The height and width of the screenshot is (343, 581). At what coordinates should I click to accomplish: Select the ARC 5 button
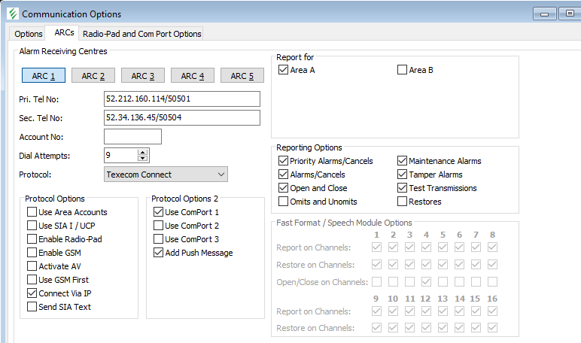click(247, 76)
